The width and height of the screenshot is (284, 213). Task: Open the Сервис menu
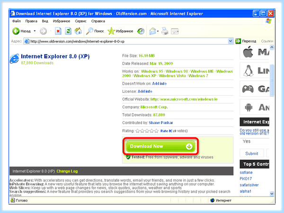[x=80, y=21]
